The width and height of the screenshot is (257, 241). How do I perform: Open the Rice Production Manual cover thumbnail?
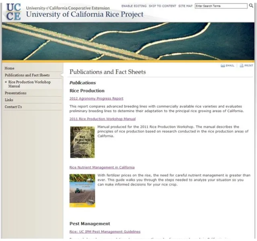82,142
